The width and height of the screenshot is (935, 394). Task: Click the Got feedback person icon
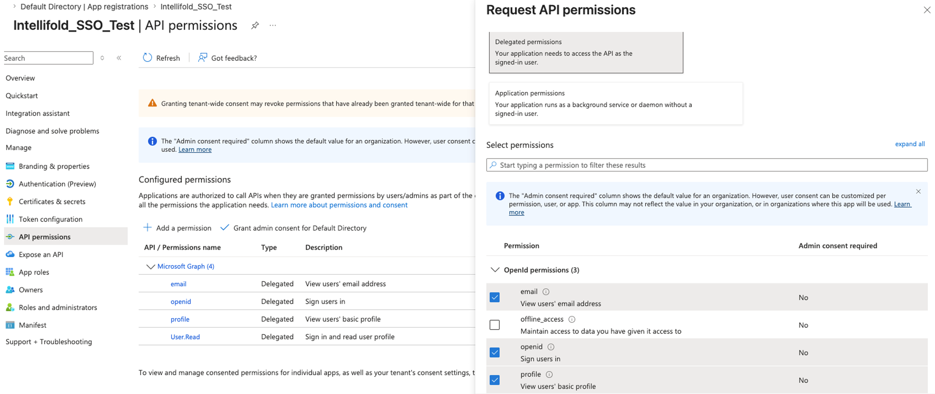(202, 57)
